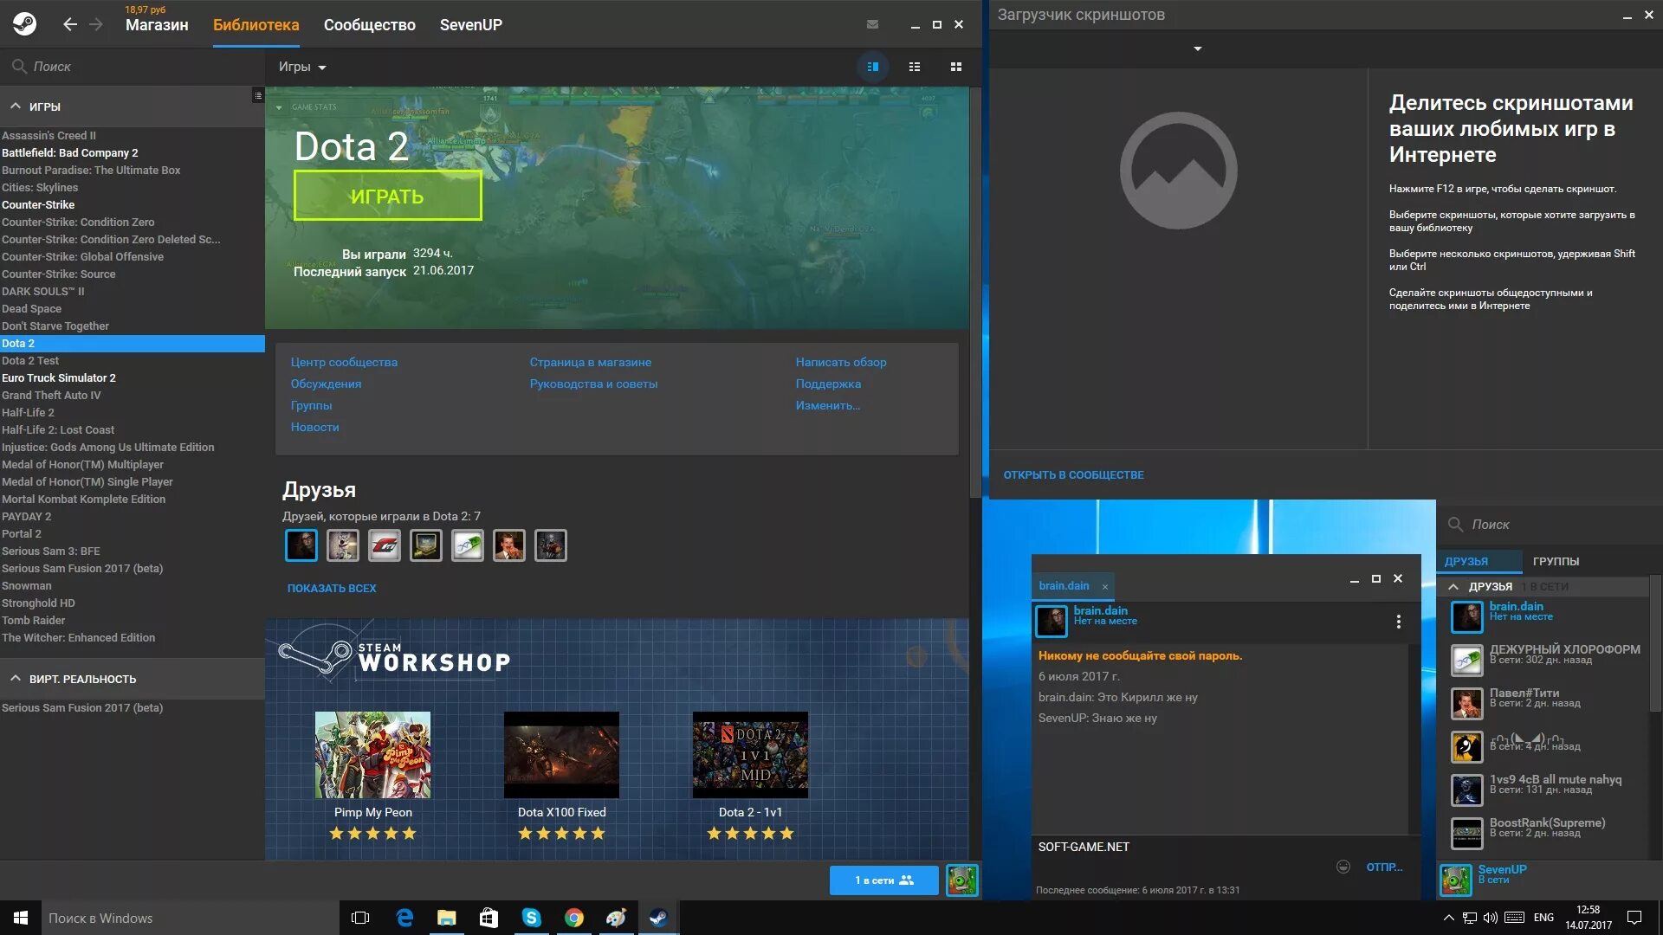Image resolution: width=1663 pixels, height=935 pixels.
Task: Collapse the ДРУЗЬЯ group in friends list
Action: point(1453,587)
